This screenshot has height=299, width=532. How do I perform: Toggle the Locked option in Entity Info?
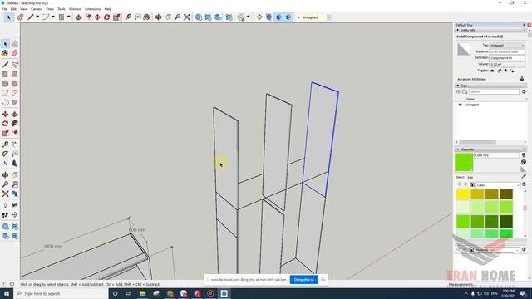click(x=499, y=71)
